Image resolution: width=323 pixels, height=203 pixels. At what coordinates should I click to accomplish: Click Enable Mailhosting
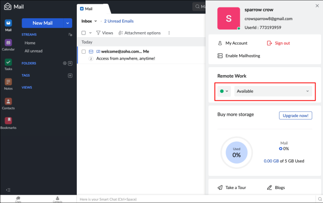[x=239, y=56]
